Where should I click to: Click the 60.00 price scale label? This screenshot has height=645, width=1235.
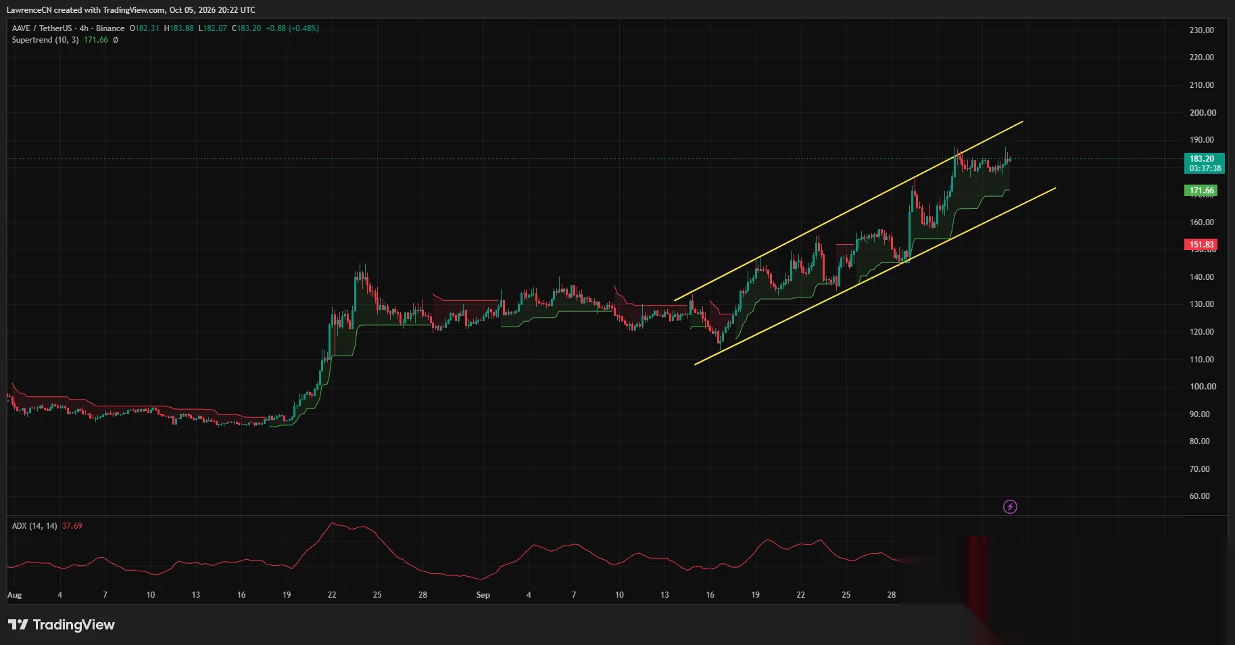point(1200,496)
